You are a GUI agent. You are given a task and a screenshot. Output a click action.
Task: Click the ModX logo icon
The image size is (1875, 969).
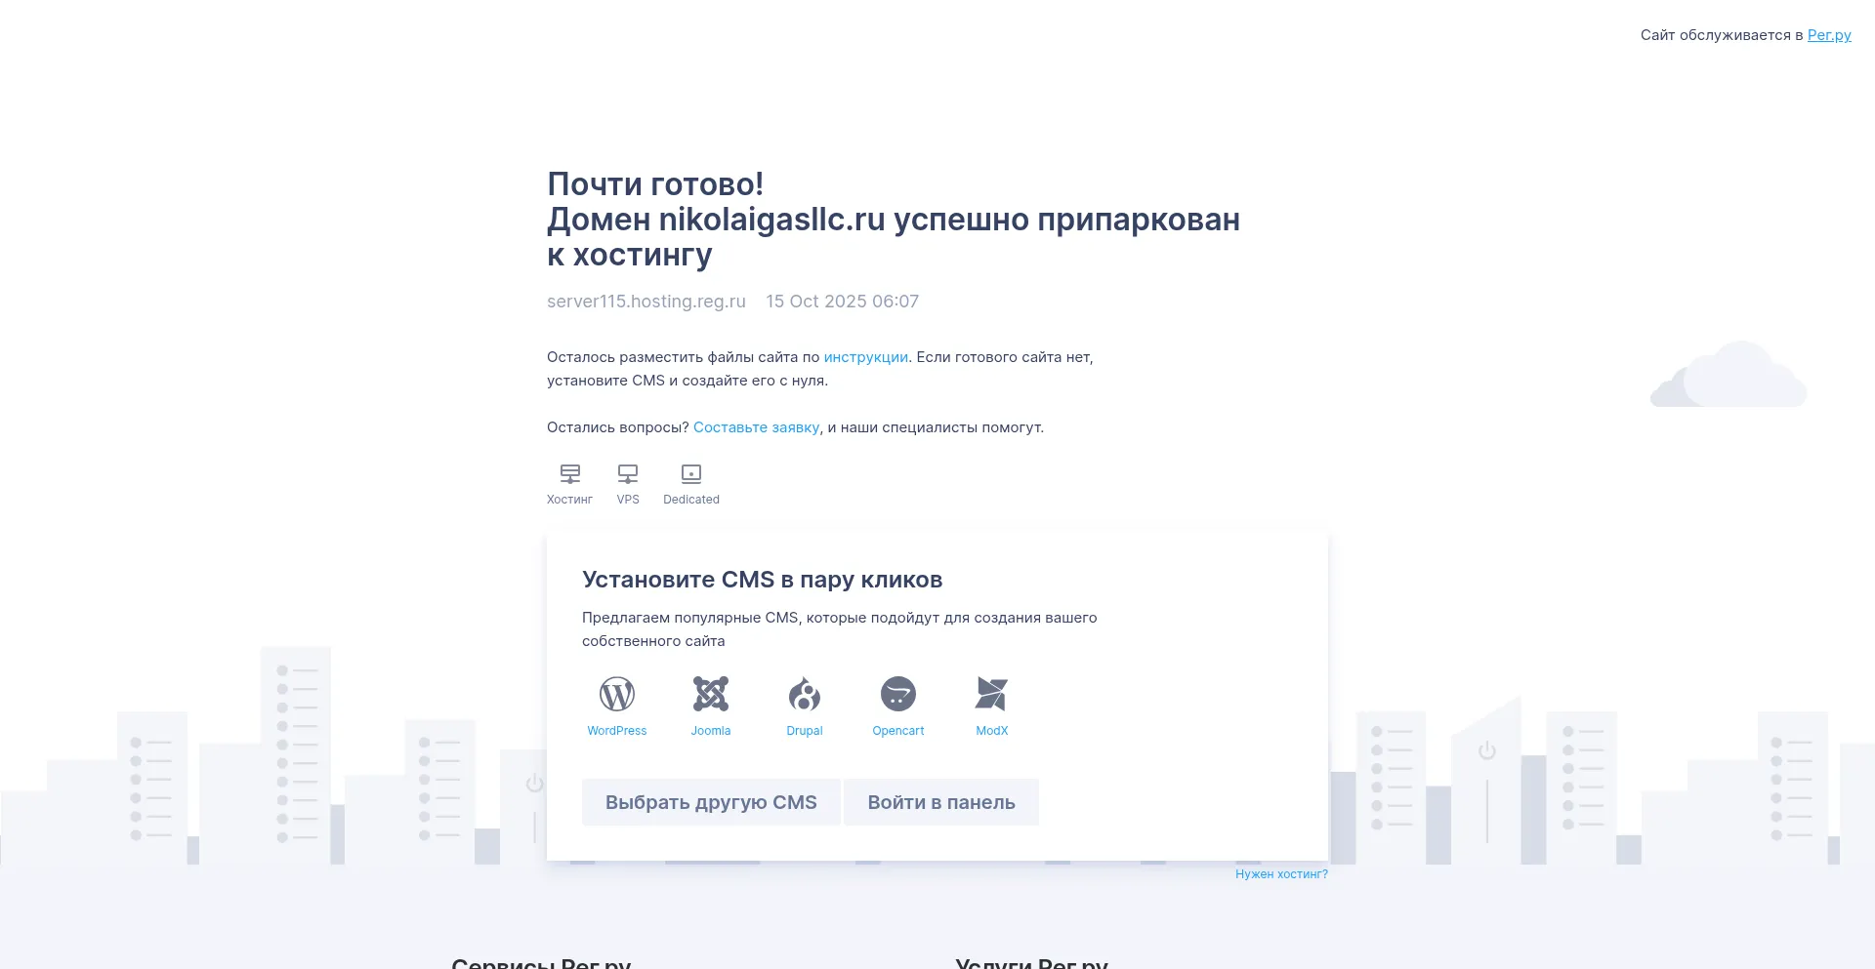point(991,695)
